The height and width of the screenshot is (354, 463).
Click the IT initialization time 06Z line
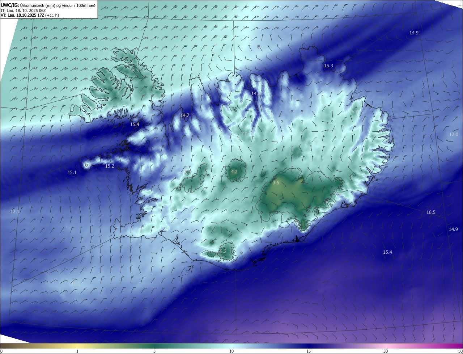coord(23,10)
